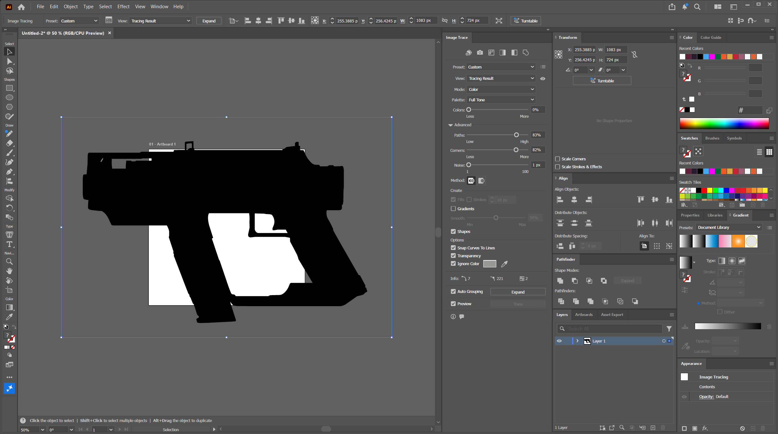Select the Type tool
This screenshot has width=778, height=434.
click(x=9, y=244)
